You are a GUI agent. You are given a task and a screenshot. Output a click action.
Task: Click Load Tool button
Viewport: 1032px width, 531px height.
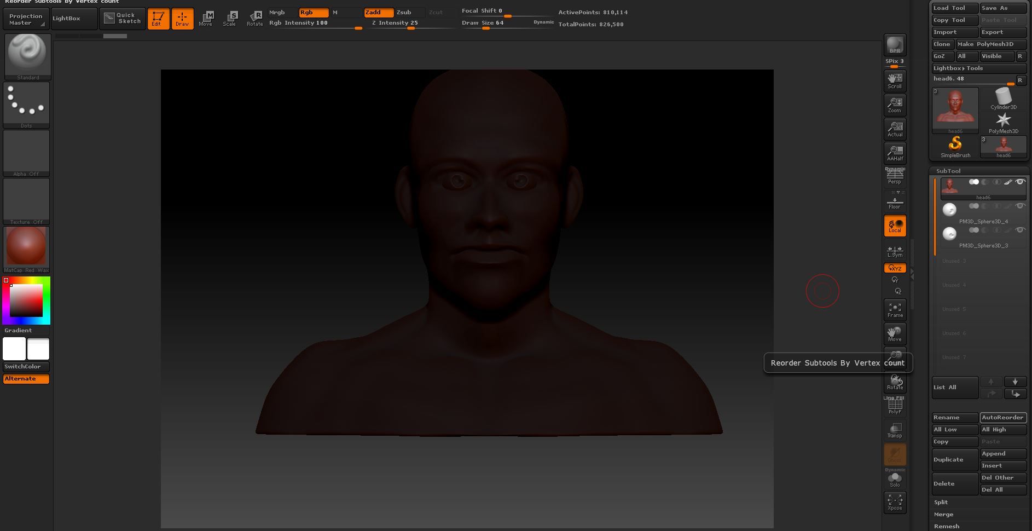click(x=955, y=8)
